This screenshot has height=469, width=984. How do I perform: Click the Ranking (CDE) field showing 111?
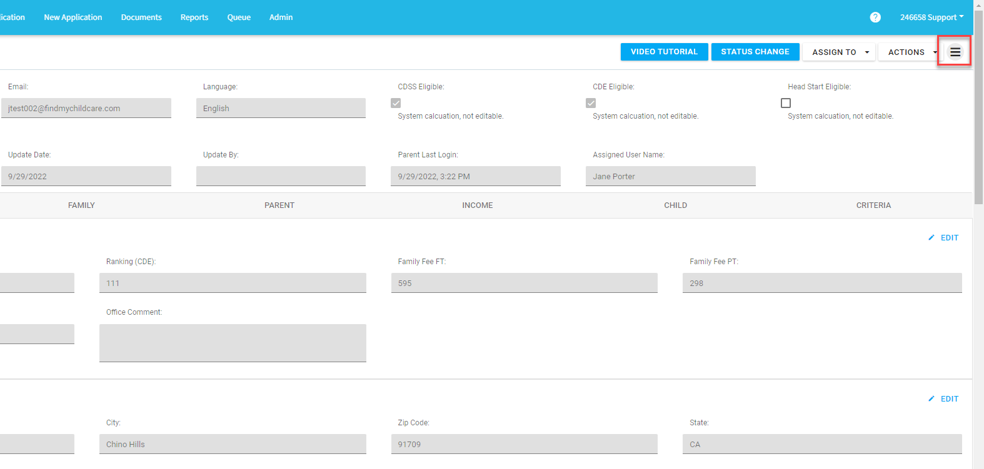(x=233, y=283)
